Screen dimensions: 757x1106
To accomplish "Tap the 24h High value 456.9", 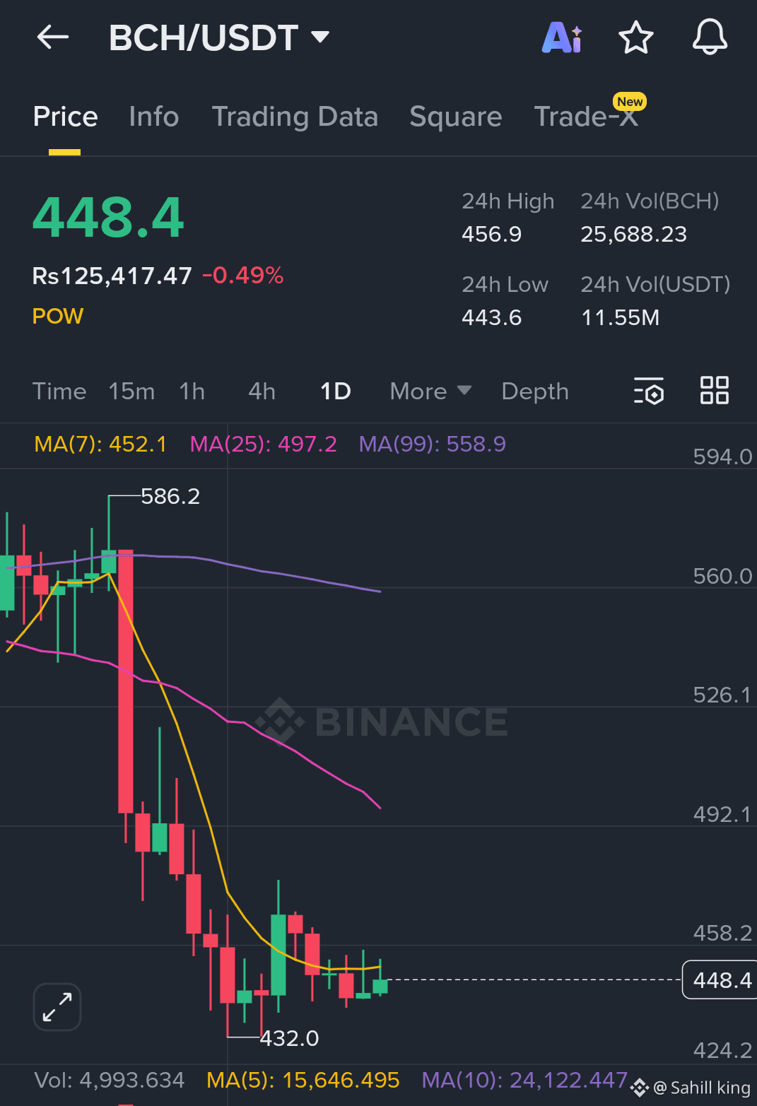I will [x=492, y=234].
